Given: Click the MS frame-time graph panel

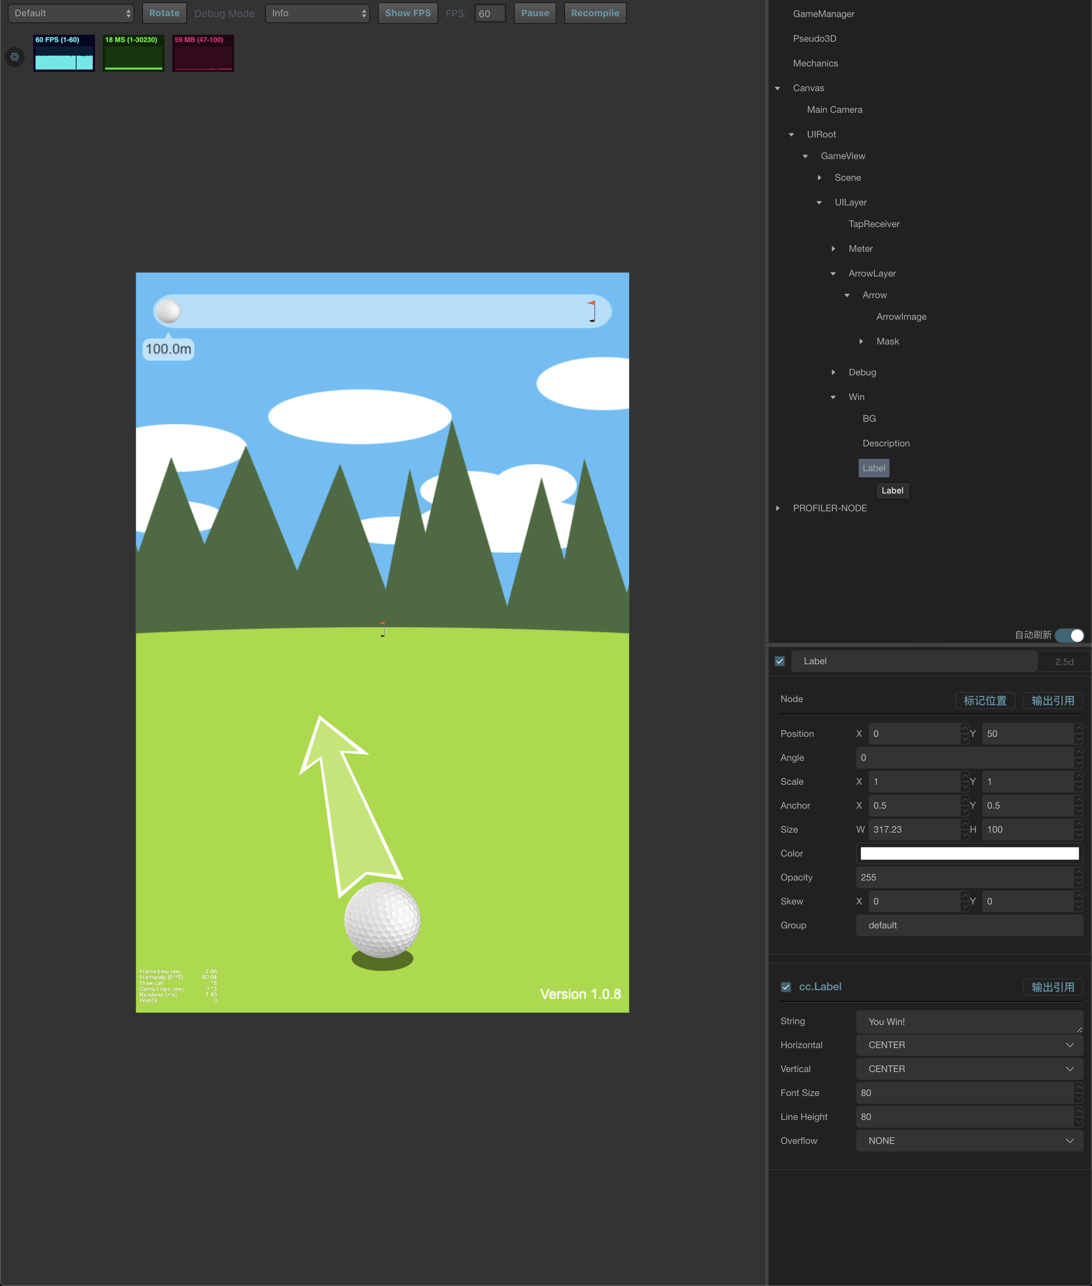Looking at the screenshot, I should pos(133,53).
